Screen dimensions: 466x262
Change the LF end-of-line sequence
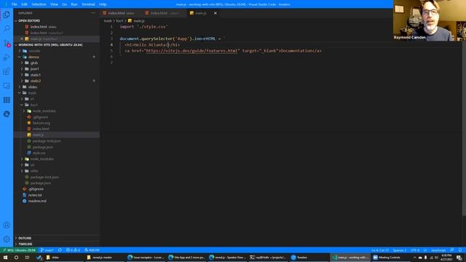point(425,250)
